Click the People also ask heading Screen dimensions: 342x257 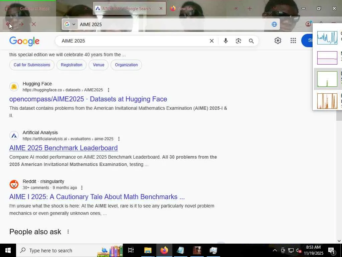click(35, 232)
